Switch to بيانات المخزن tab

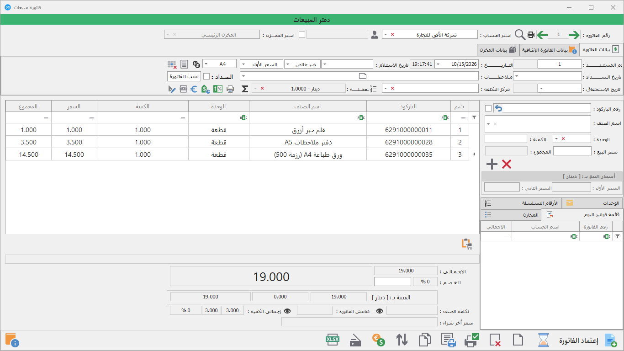[x=497, y=50]
